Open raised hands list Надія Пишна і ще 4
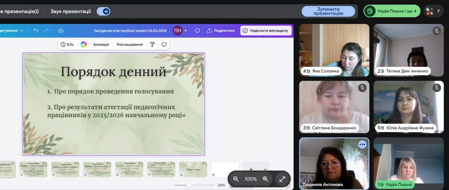Viewport: 449px width, 190px height. coord(392,11)
